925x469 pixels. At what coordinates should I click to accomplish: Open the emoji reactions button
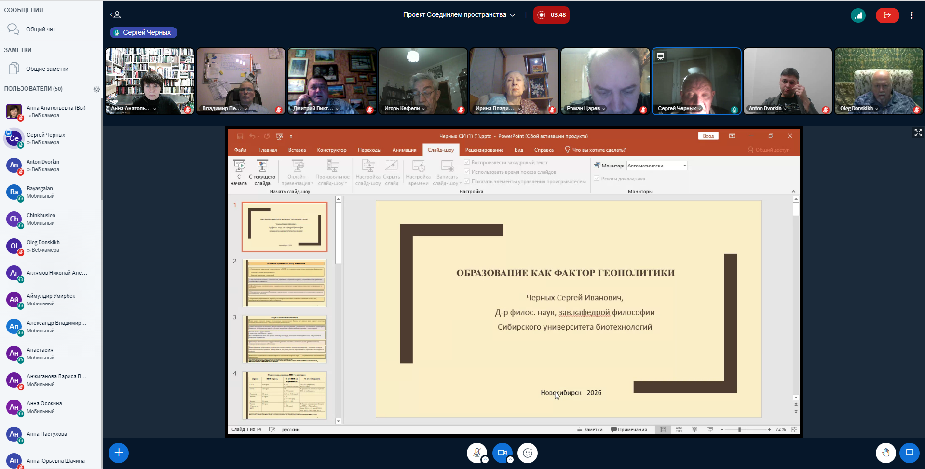pyautogui.click(x=527, y=453)
